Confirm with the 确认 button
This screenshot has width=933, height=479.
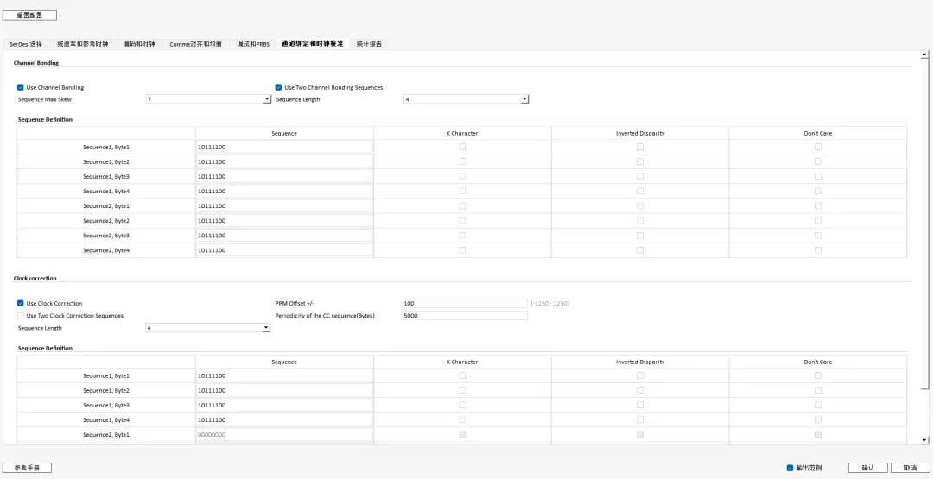click(x=868, y=468)
